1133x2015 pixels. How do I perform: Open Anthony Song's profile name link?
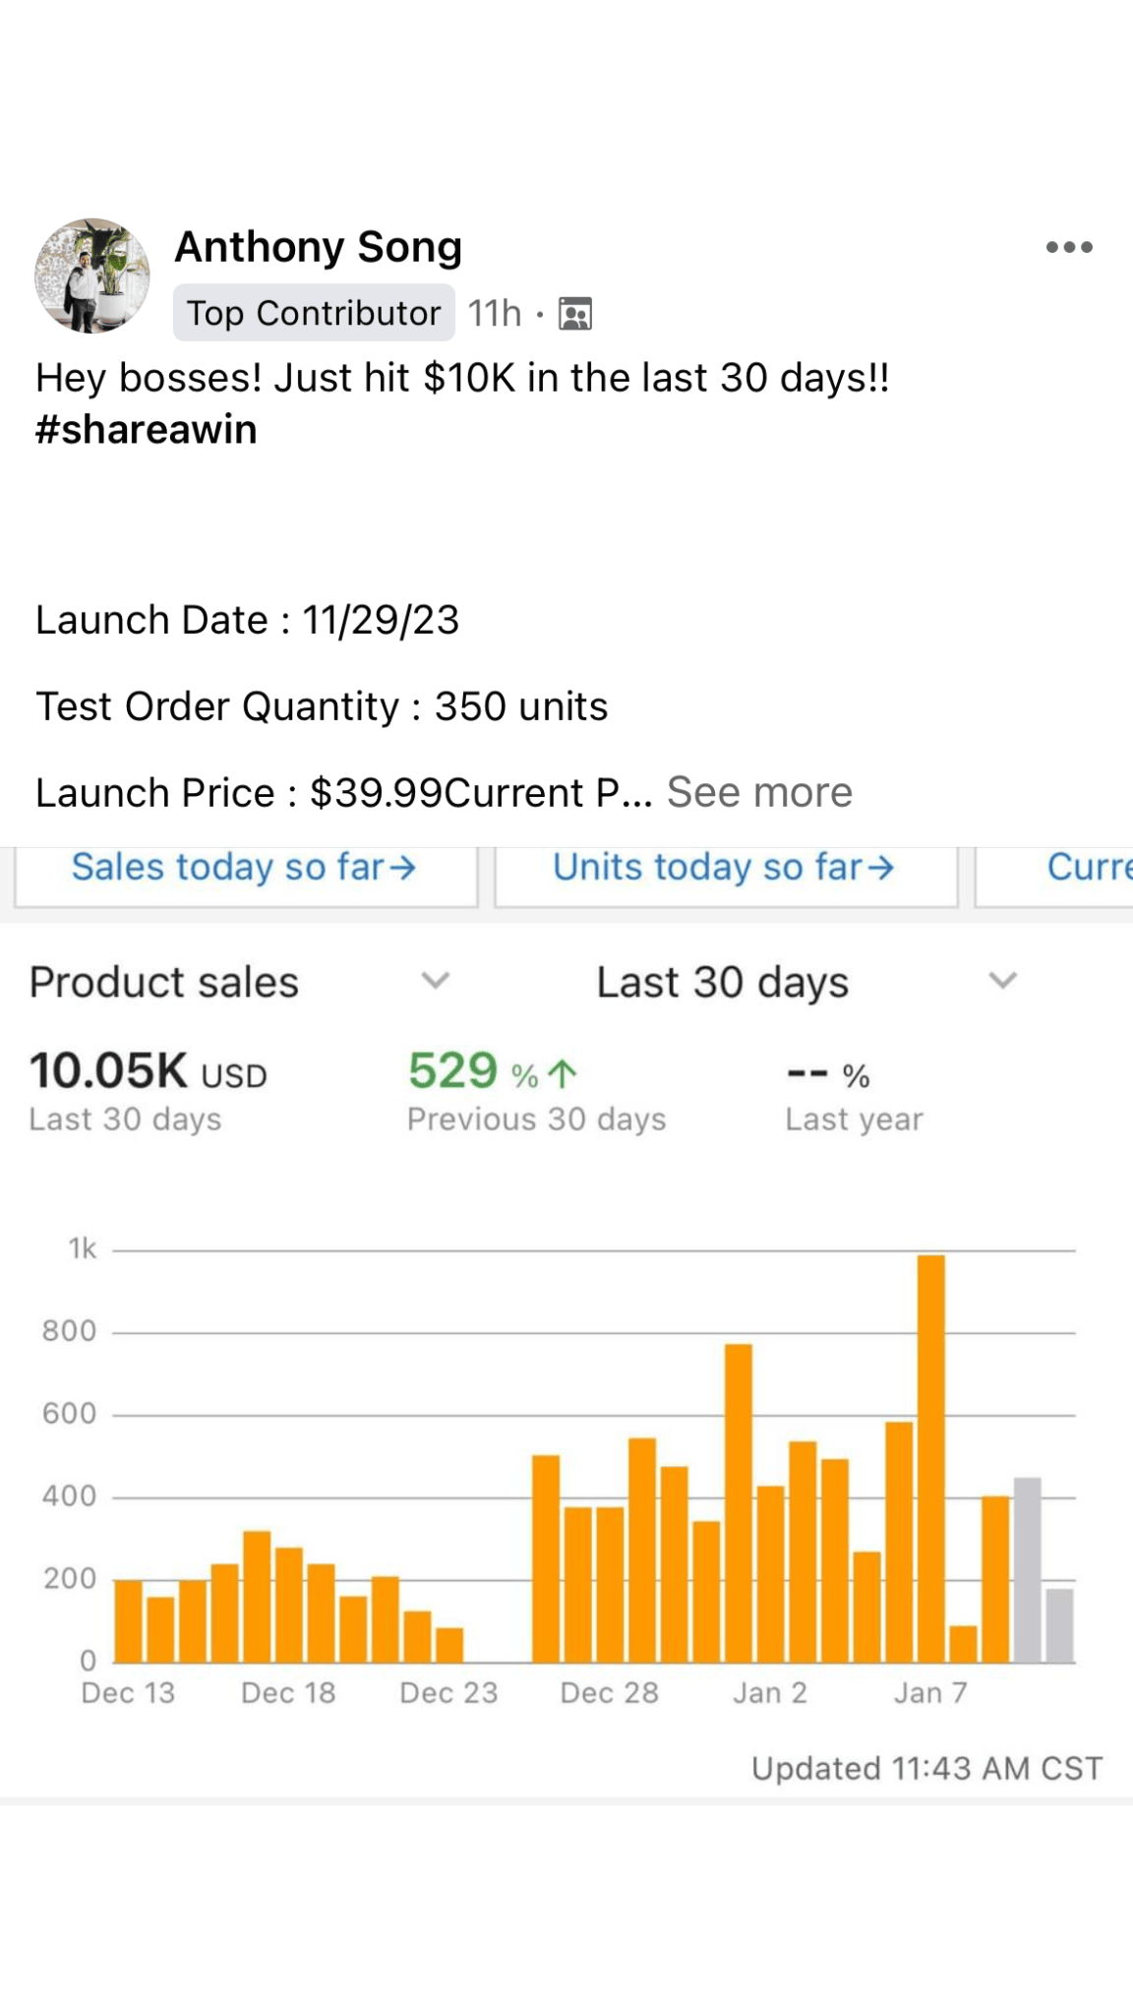318,247
